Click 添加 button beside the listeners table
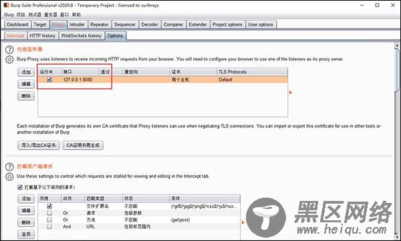This screenshot has height=241, width=401. click(26, 72)
